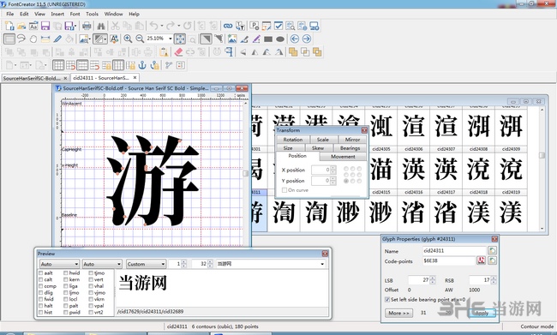Viewport: 557px width, 335px height.
Task: Enable the calt feature checkbox
Action: (41, 279)
